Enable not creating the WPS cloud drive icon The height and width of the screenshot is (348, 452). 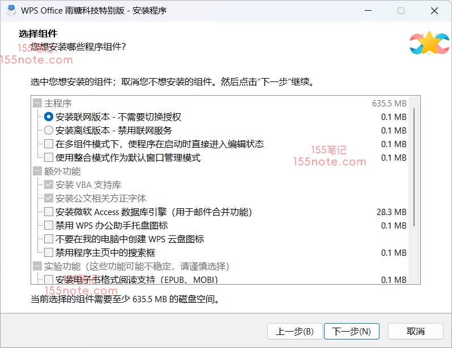[49, 239]
